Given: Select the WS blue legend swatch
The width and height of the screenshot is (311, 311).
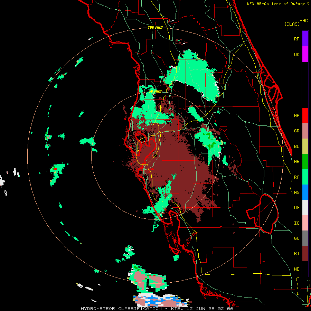Looking at the screenshot, I should click(x=305, y=192).
